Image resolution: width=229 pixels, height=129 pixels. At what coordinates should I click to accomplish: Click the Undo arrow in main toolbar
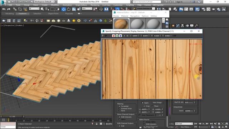[4, 9]
